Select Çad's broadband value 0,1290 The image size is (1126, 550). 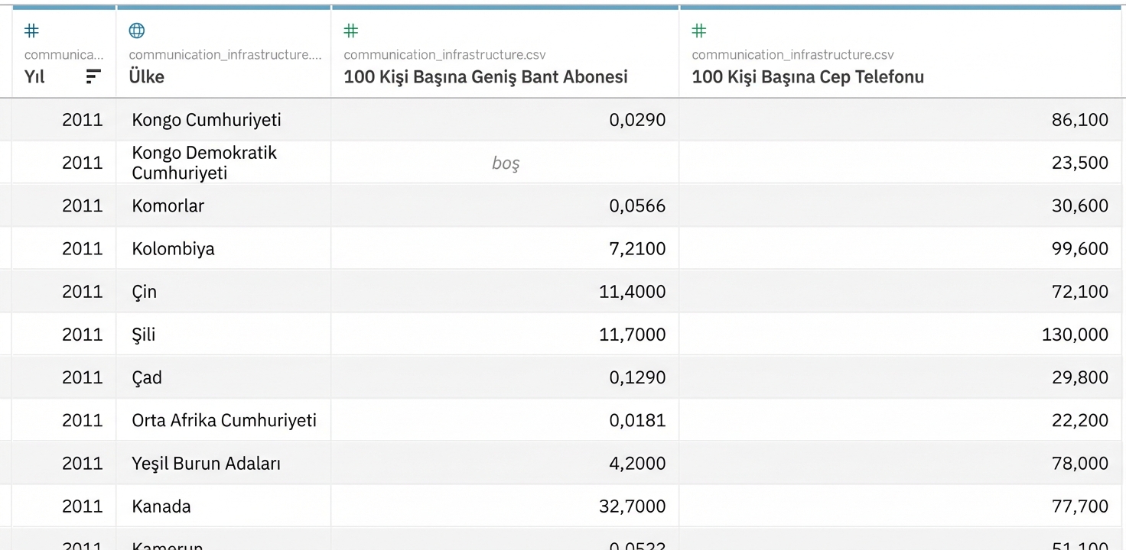coord(637,377)
